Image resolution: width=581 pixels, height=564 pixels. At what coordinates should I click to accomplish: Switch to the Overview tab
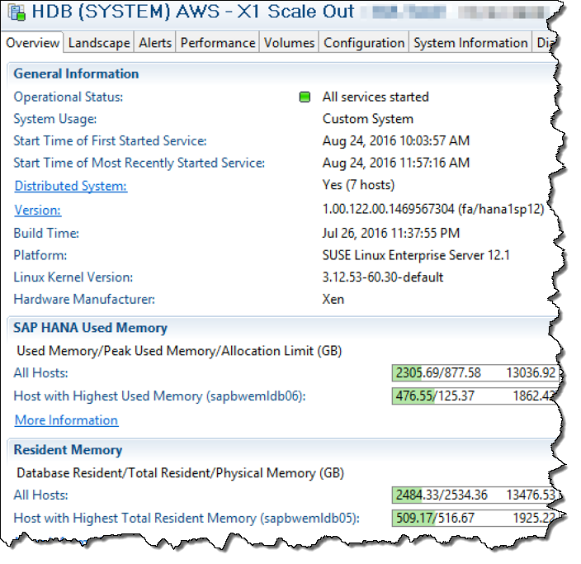[x=33, y=43]
